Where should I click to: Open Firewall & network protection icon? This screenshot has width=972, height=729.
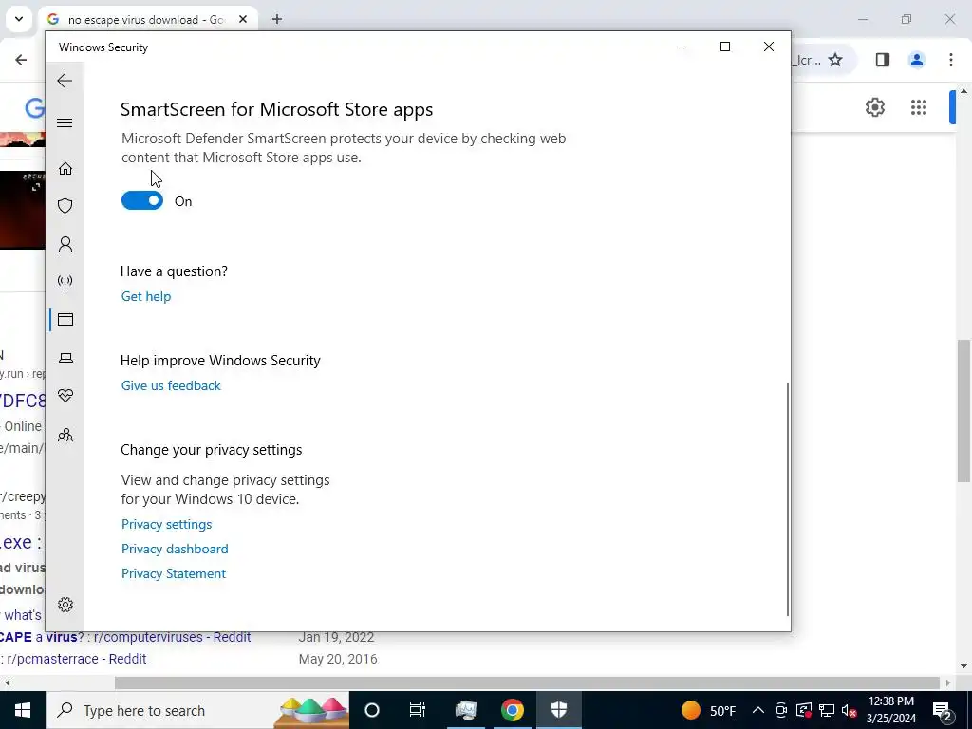pos(65,282)
